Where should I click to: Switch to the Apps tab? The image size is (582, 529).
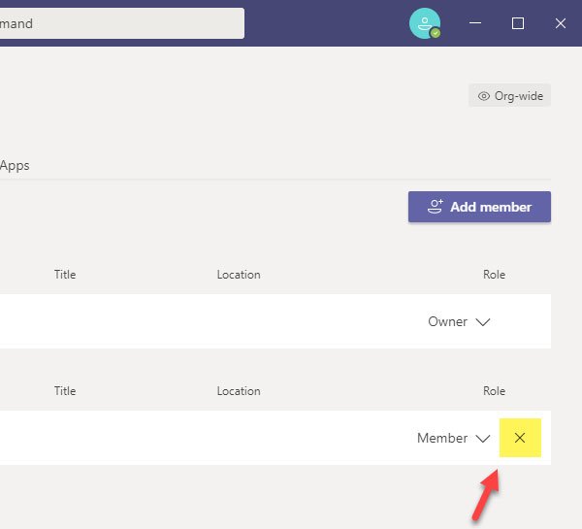pyautogui.click(x=15, y=165)
